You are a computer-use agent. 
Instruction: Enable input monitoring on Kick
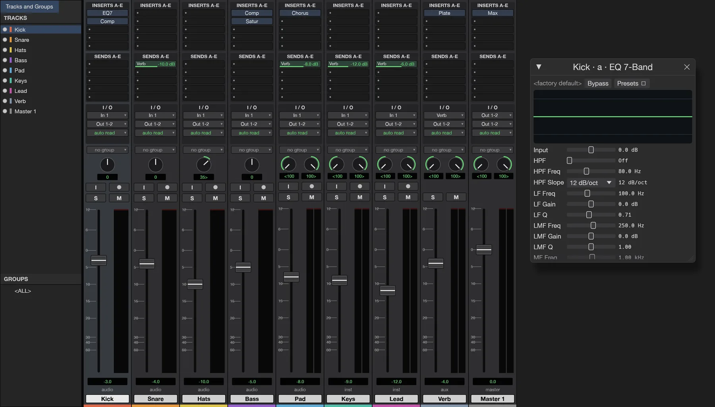(96, 187)
